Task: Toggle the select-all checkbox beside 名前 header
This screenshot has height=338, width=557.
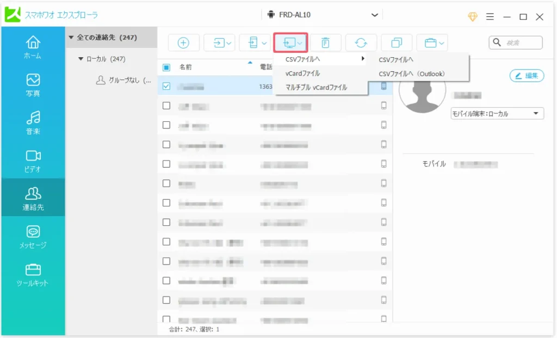Action: click(x=166, y=67)
